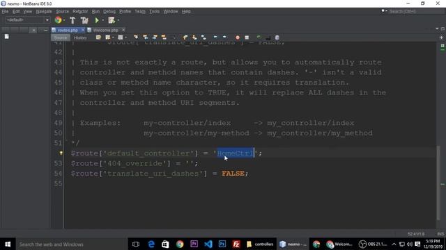
Task: Click the Toggle Highlight Search icon
Action: (164, 37)
